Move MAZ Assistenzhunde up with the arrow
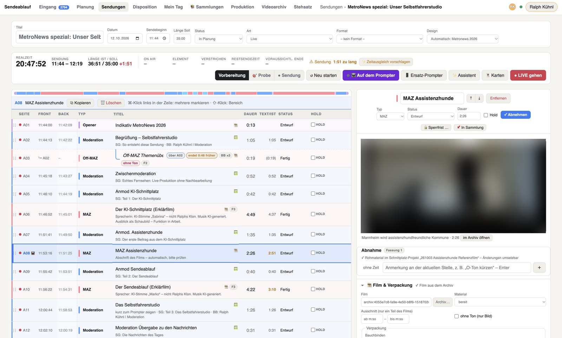The height and width of the screenshot is (338, 562). point(471,98)
